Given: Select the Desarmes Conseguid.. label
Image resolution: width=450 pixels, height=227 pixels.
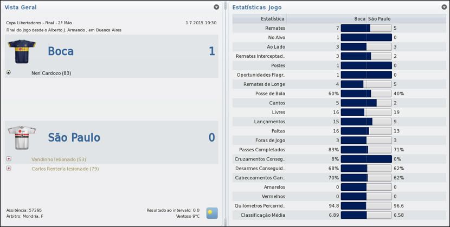Looking at the screenshot, I should 260,169.
